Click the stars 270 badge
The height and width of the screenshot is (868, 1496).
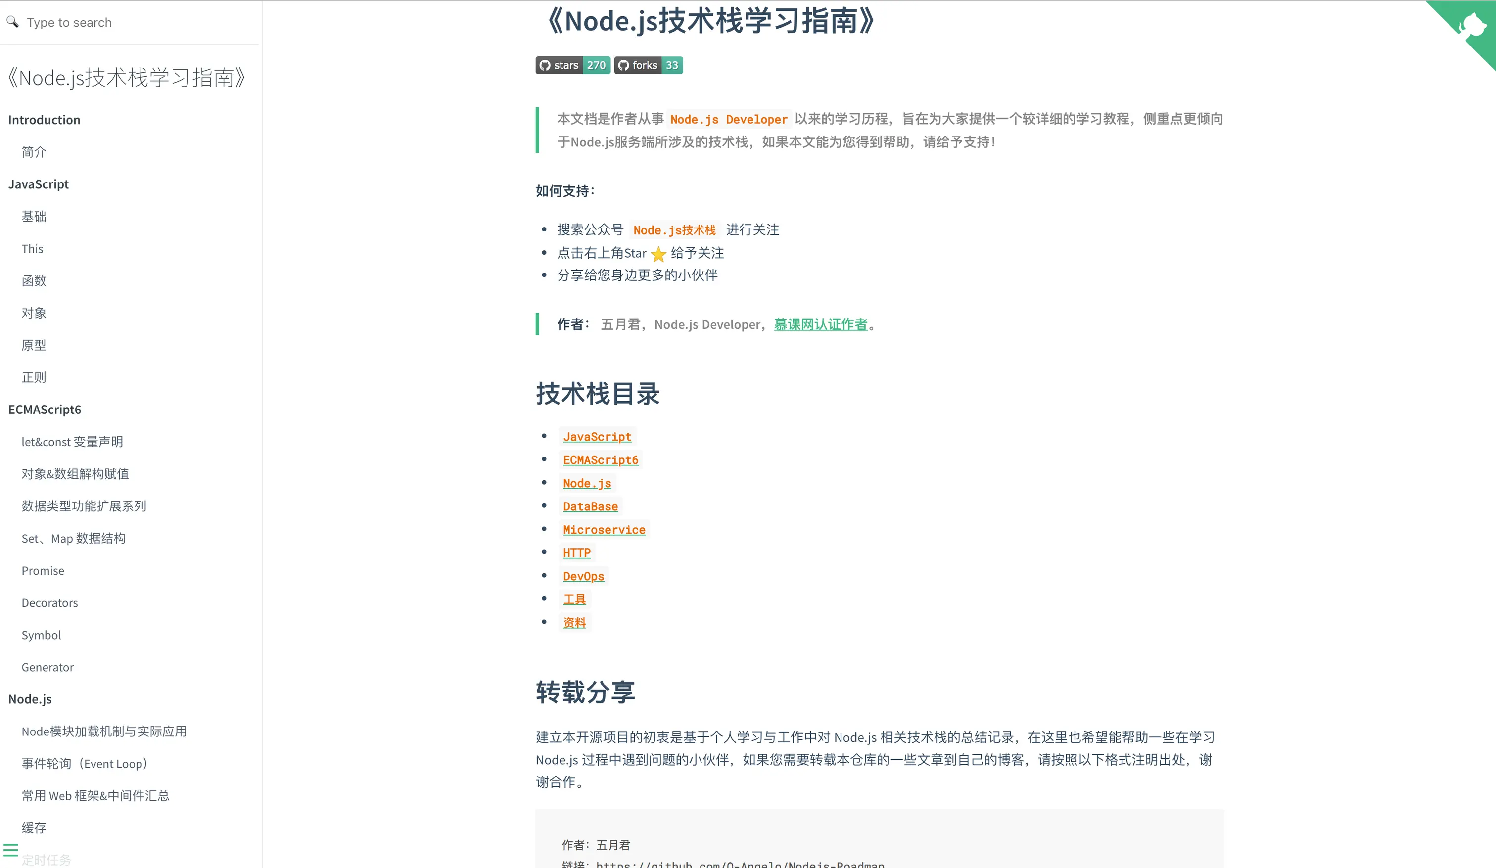pos(572,65)
